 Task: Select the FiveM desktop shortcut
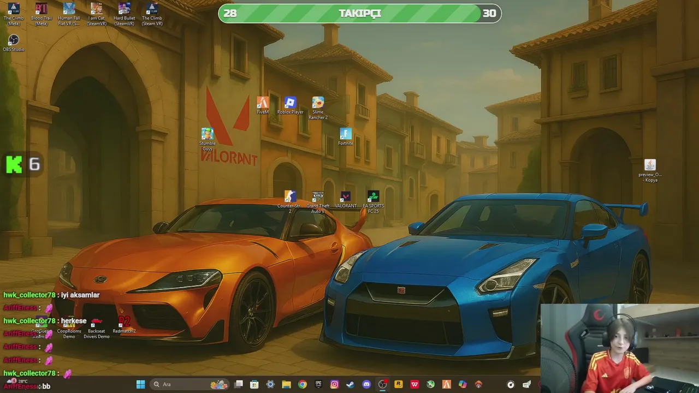pyautogui.click(x=263, y=105)
